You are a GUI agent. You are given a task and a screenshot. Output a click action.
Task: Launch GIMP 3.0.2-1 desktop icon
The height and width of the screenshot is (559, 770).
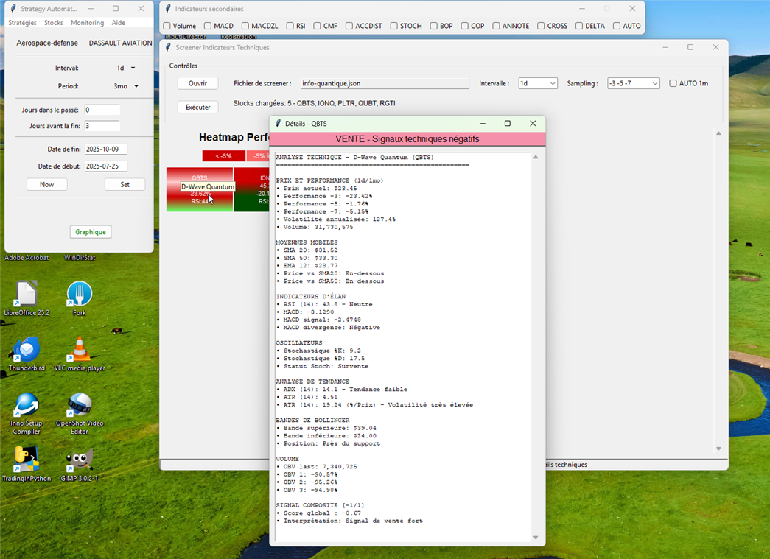coord(80,460)
